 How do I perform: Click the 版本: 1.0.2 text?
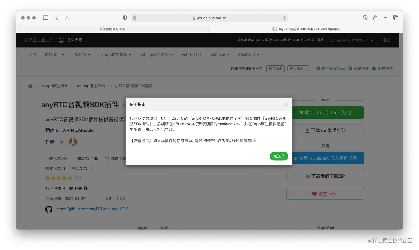(x=115, y=199)
